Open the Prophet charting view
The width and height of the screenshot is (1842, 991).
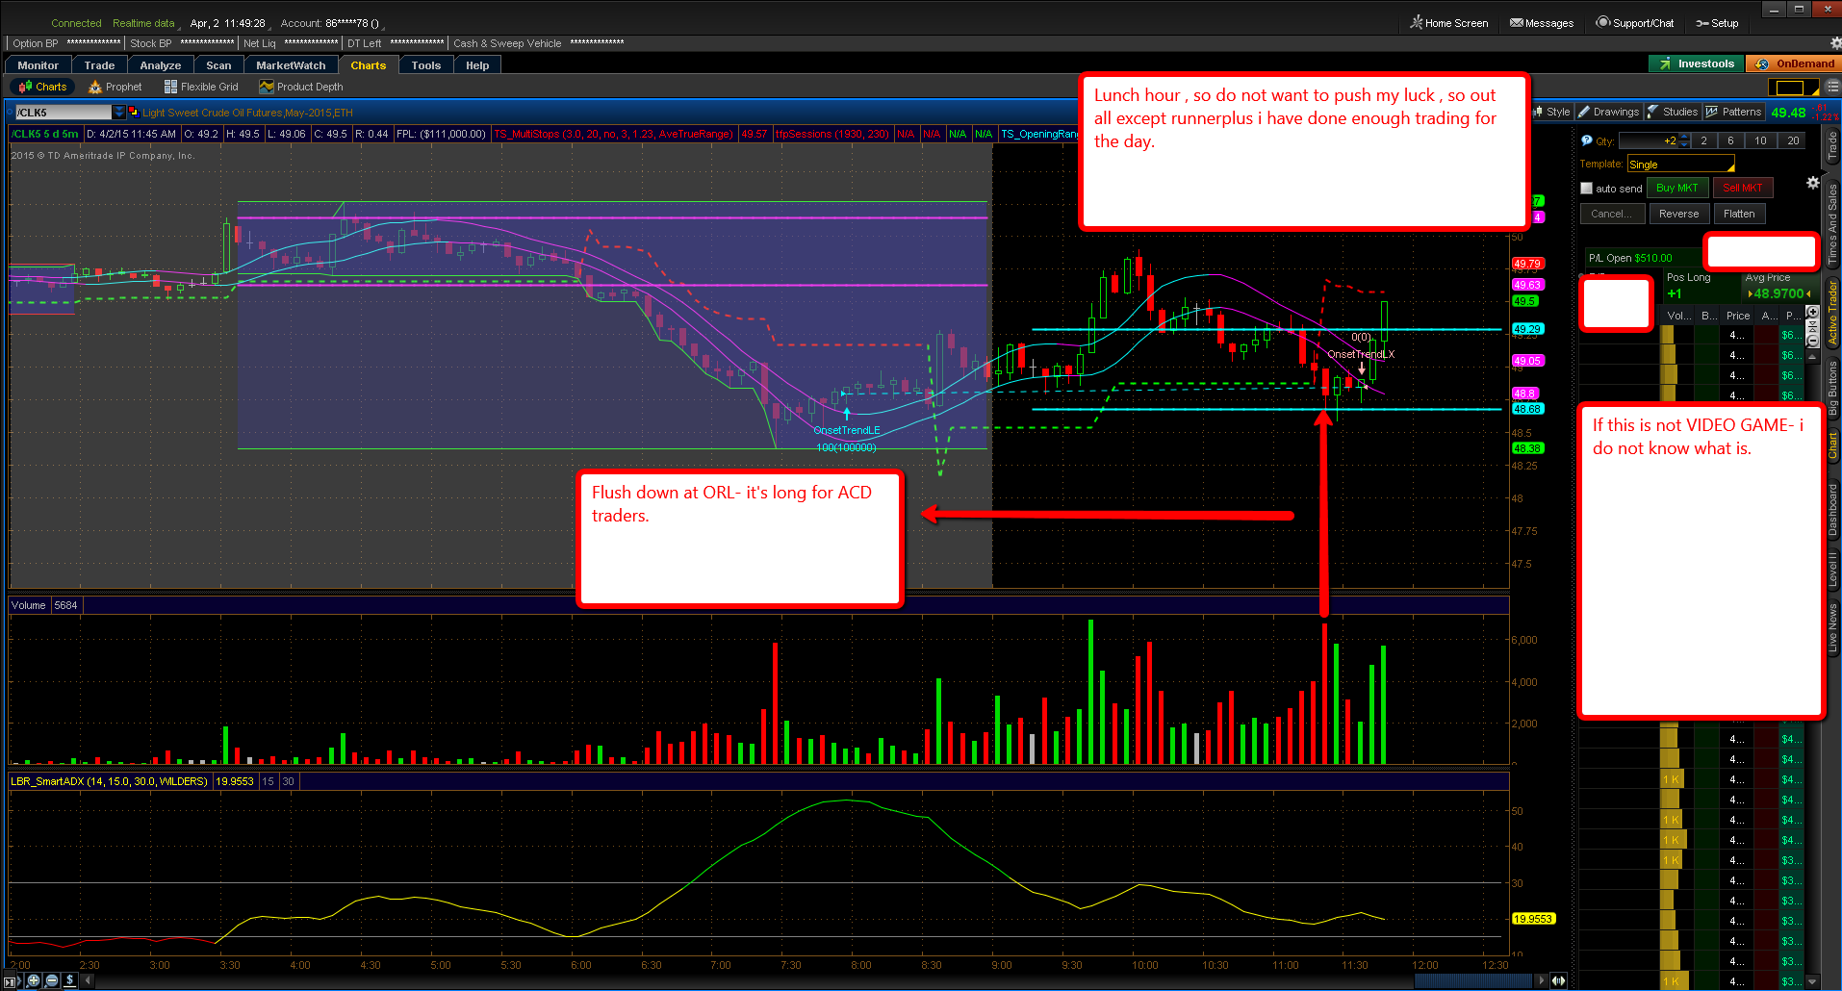(x=115, y=87)
